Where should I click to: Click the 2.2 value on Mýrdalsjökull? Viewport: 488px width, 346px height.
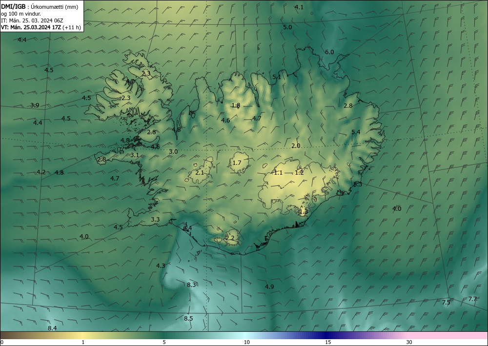click(230, 238)
